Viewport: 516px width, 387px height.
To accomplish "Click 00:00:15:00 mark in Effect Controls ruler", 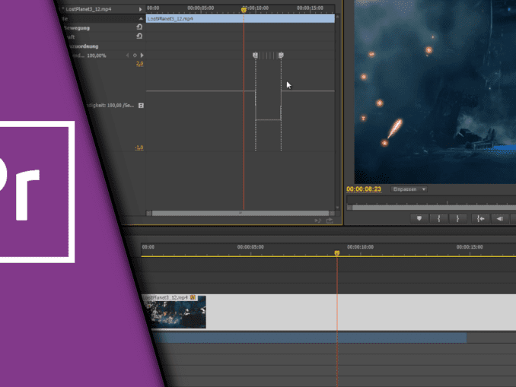I will 310,8.
